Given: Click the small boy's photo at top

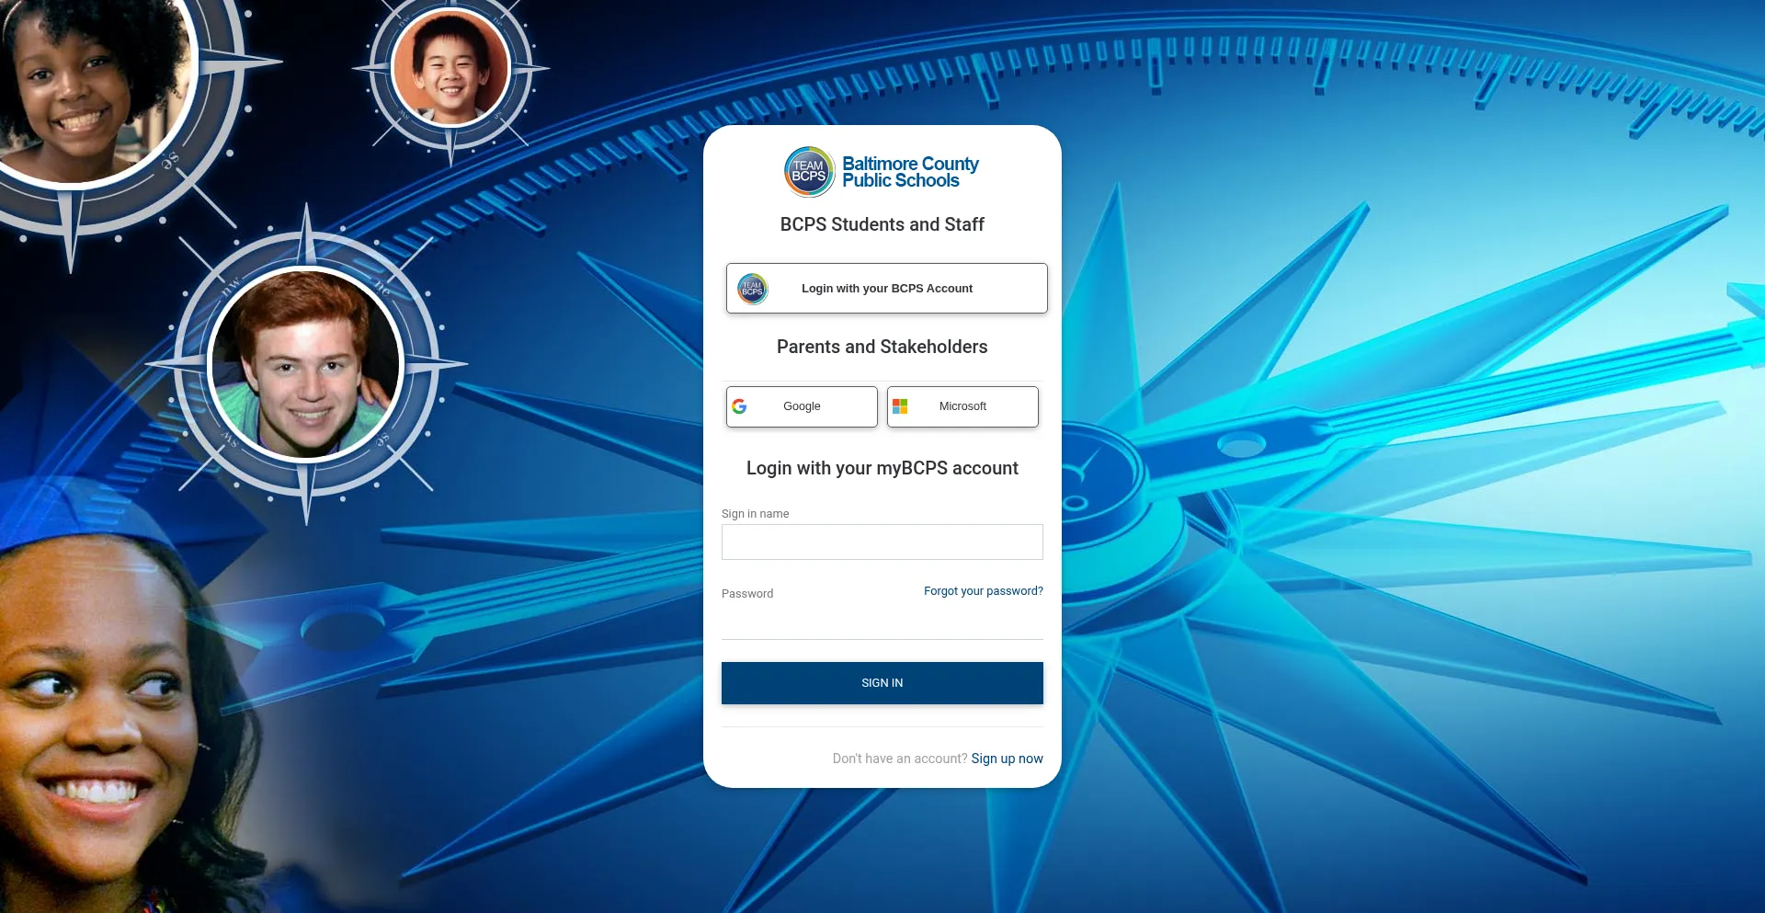Looking at the screenshot, I should coord(450,67).
